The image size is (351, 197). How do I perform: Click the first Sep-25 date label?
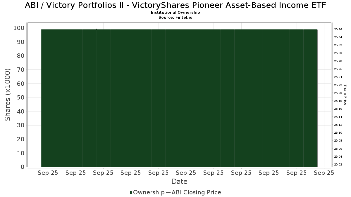(48, 173)
